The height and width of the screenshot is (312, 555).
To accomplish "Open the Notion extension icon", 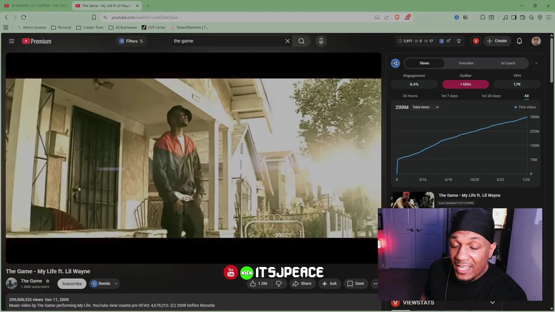I will coord(465,17).
